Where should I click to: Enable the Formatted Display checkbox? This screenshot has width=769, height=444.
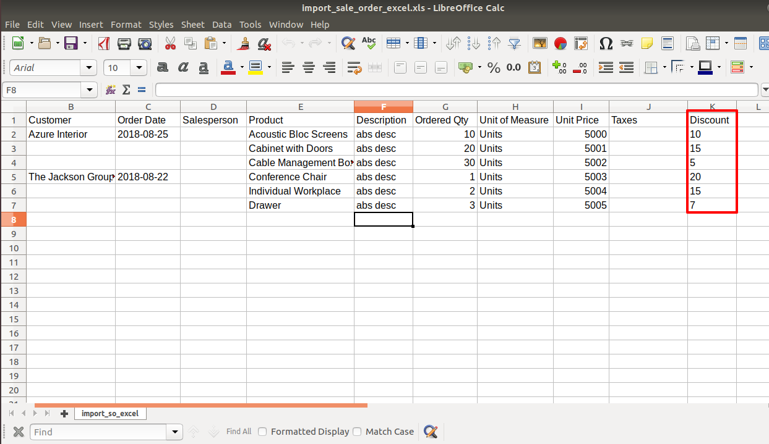(262, 432)
